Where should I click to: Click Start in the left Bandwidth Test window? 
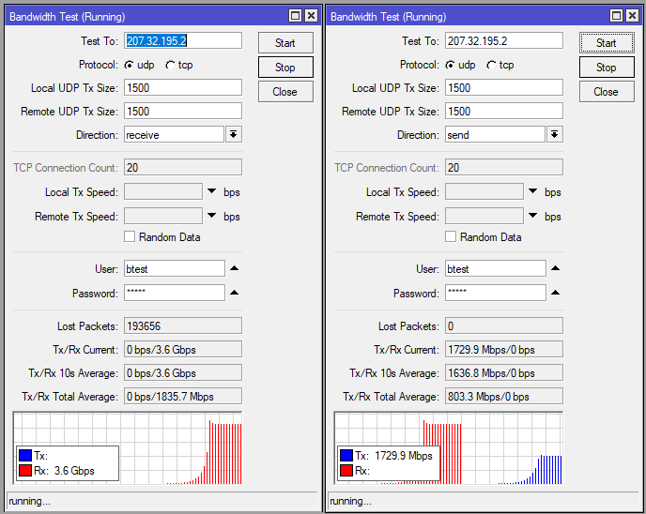point(285,43)
